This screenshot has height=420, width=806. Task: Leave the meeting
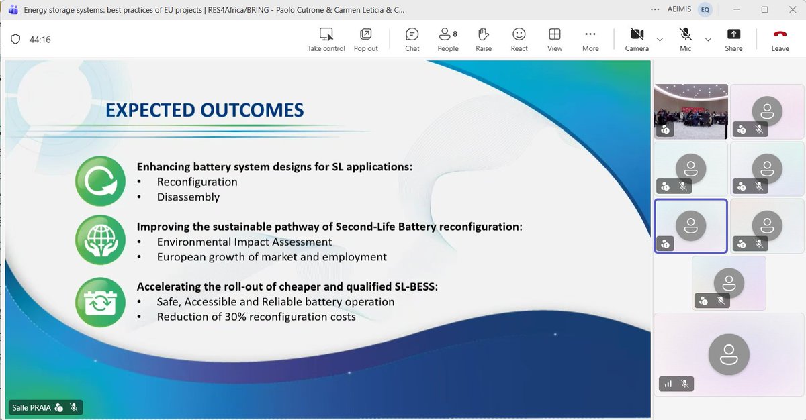(x=780, y=40)
